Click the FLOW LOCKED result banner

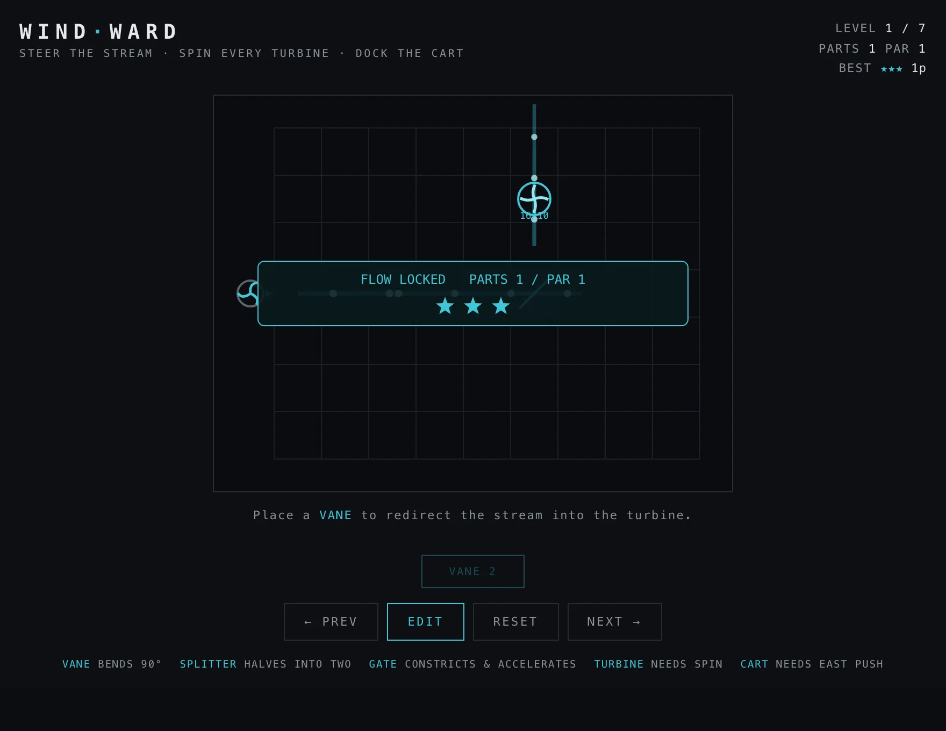[473, 293]
